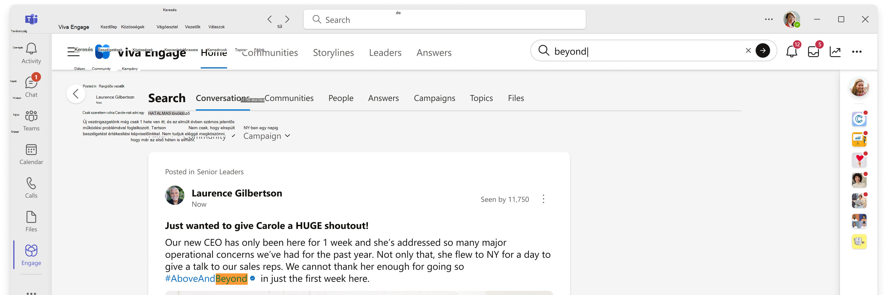Open the post's vertical more options menu
Screen dimensions: 887x295
(x=543, y=199)
